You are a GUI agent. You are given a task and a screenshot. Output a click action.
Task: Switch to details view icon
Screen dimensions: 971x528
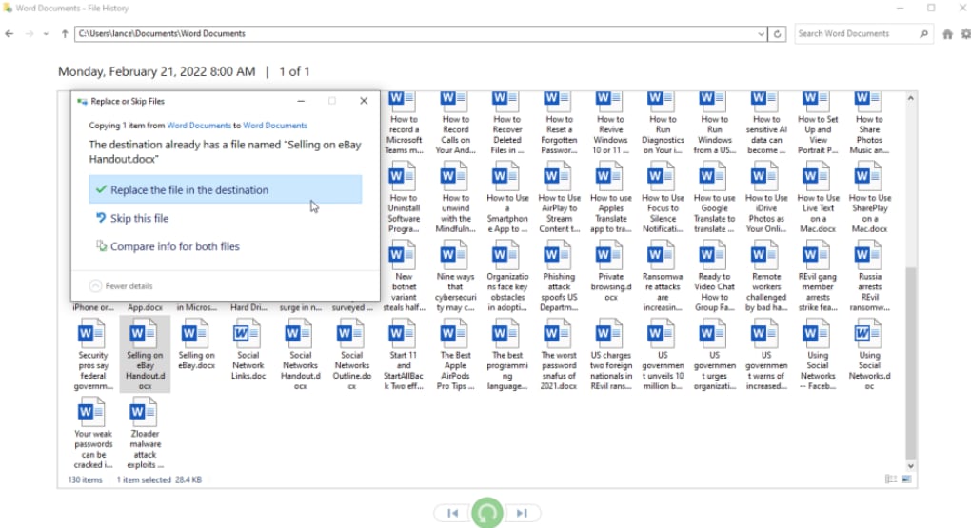tap(891, 479)
